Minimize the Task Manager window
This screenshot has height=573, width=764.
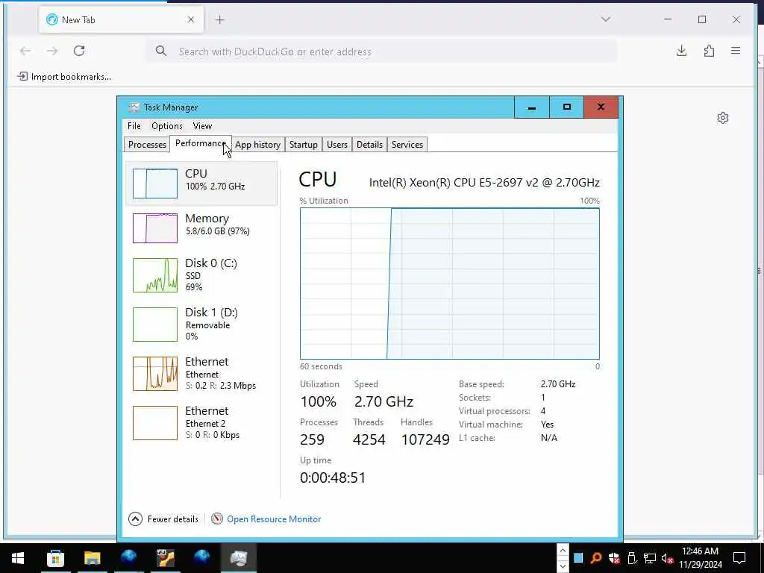point(531,107)
